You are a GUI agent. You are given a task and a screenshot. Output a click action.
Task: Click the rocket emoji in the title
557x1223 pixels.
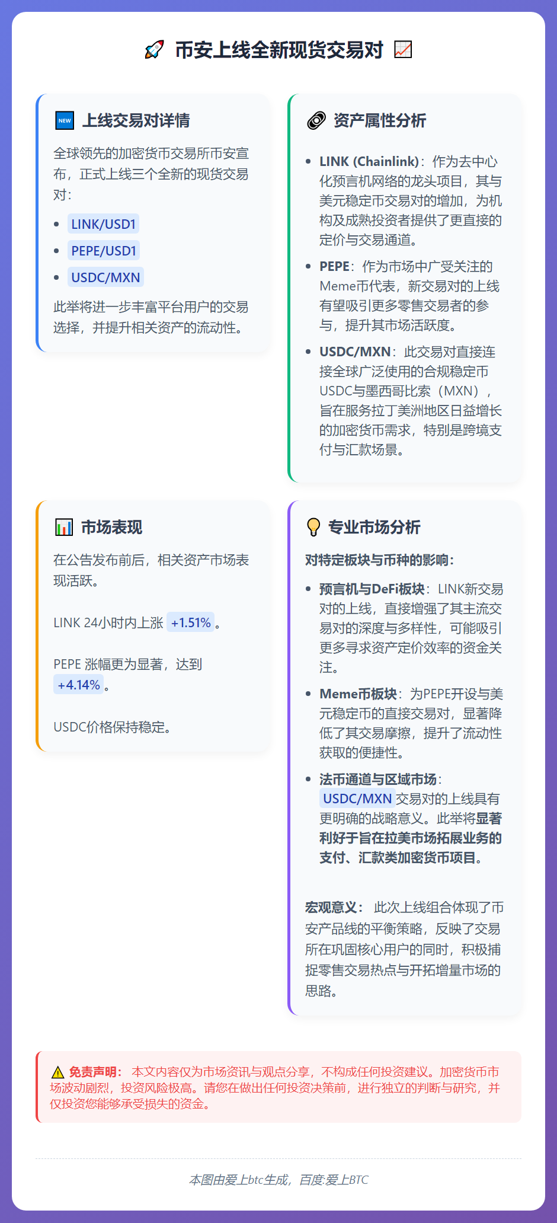tap(154, 50)
